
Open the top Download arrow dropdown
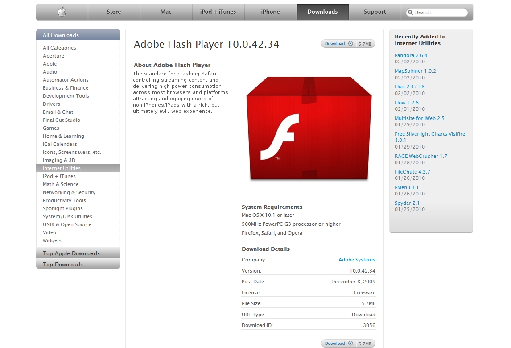pos(350,43)
